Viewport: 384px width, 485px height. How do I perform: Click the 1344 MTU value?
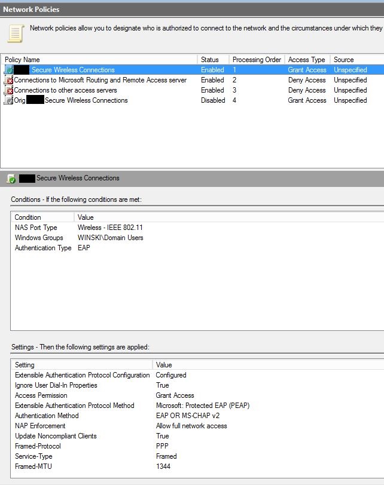(x=163, y=466)
